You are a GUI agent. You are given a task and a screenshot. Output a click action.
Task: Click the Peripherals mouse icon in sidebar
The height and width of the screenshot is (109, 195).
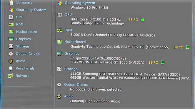[11, 68]
